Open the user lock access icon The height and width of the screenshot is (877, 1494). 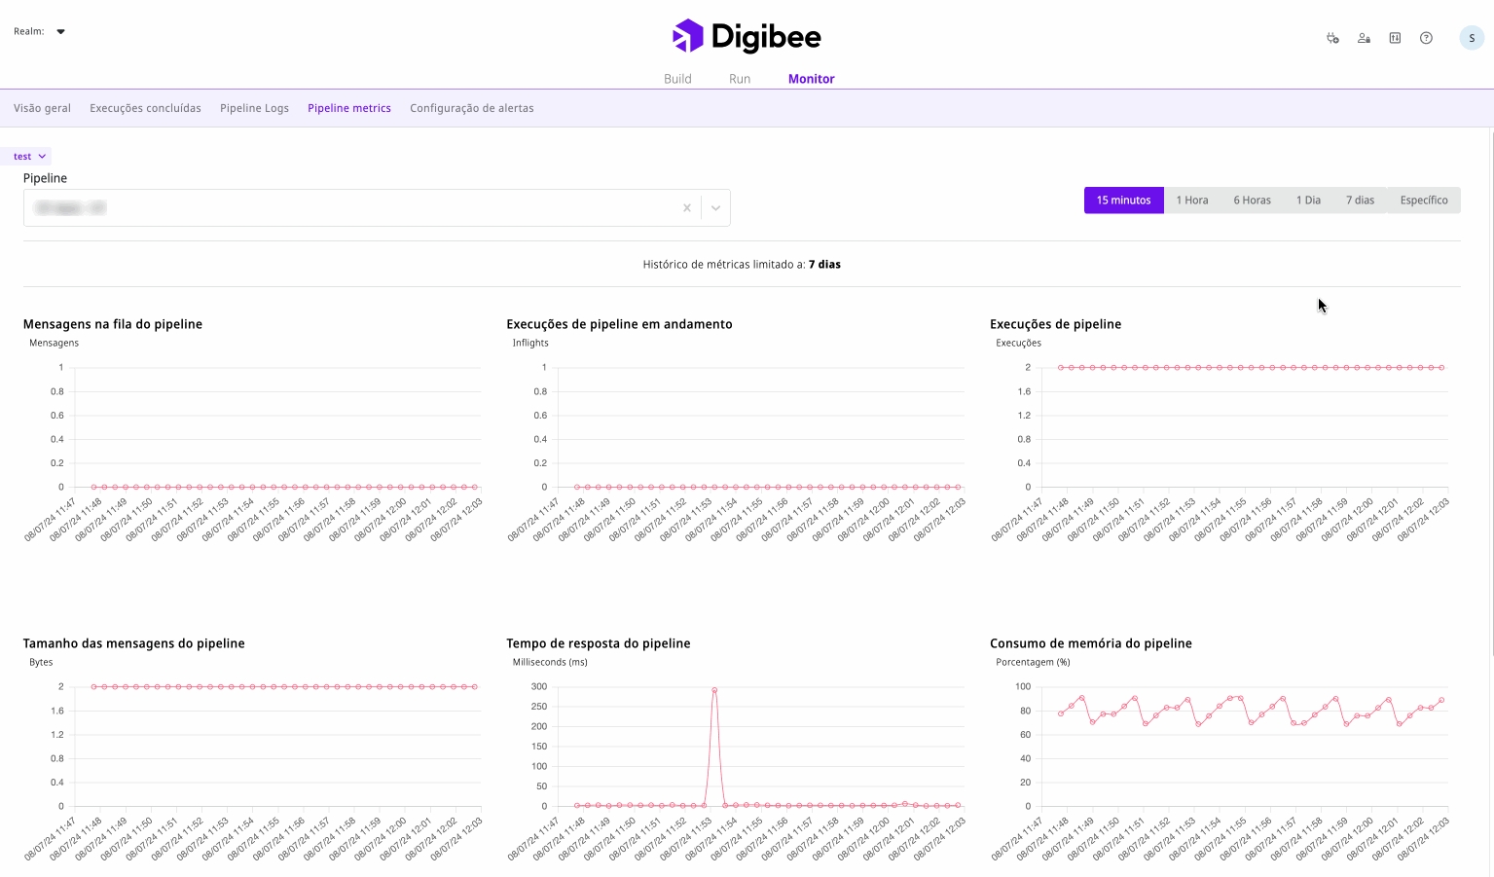[x=1364, y=38]
